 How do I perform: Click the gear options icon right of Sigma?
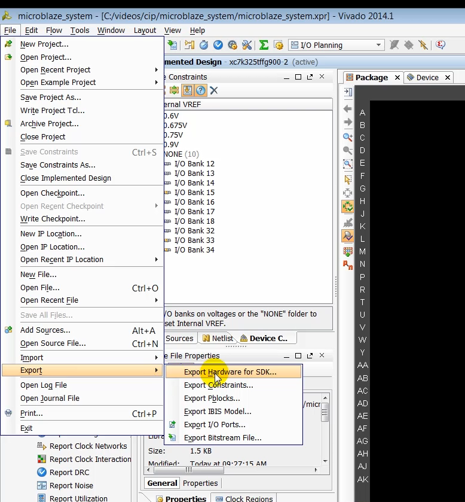(279, 45)
